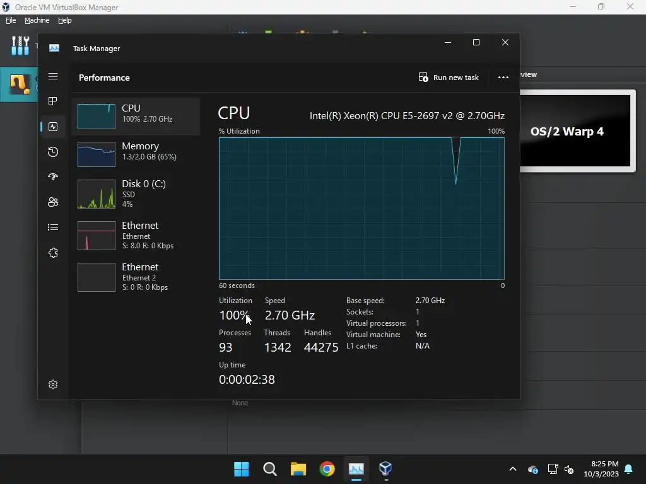Open Help menu in VirtualBox Manager

(x=65, y=20)
